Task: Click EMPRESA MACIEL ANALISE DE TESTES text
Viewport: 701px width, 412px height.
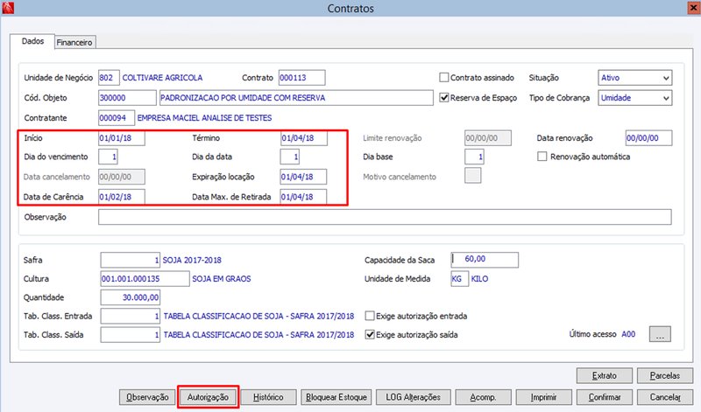Action: [204, 118]
